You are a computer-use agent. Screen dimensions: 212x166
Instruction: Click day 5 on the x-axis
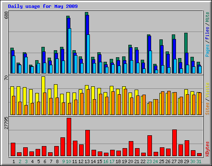coord(39,161)
